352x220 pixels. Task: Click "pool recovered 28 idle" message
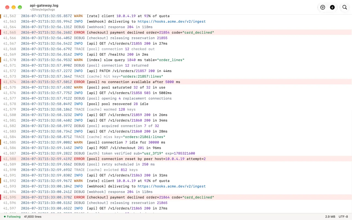coord(125,104)
